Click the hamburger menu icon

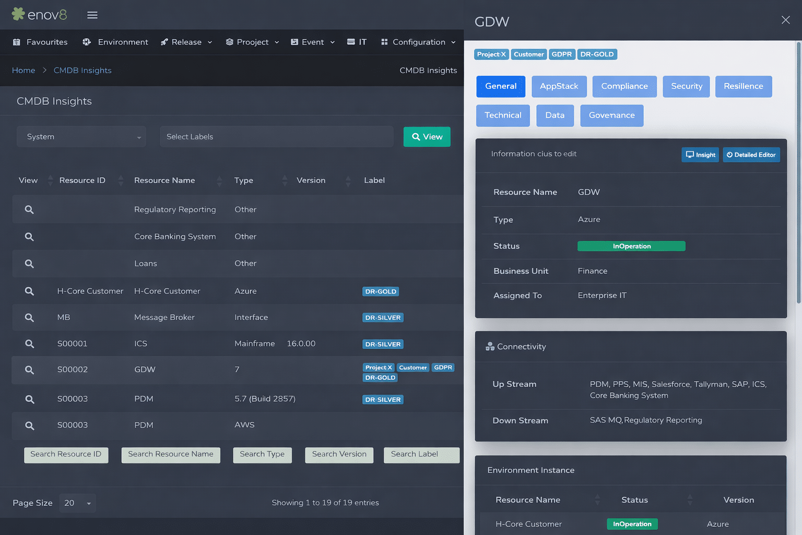pyautogui.click(x=92, y=15)
